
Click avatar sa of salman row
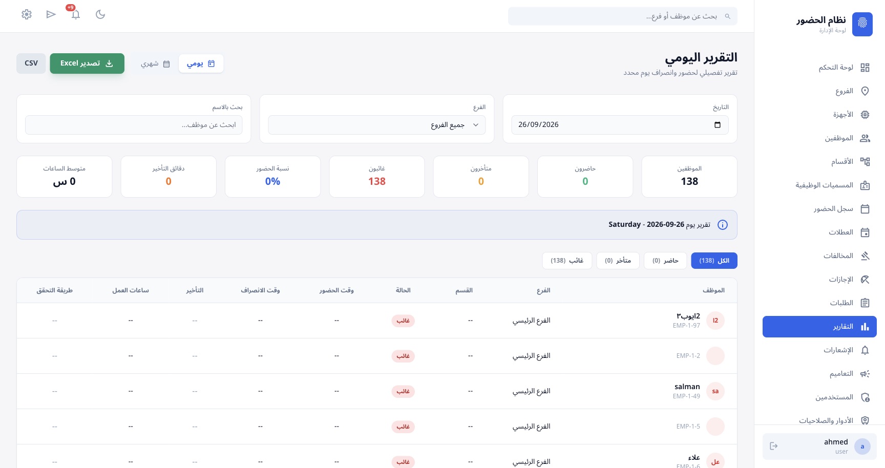pos(715,391)
